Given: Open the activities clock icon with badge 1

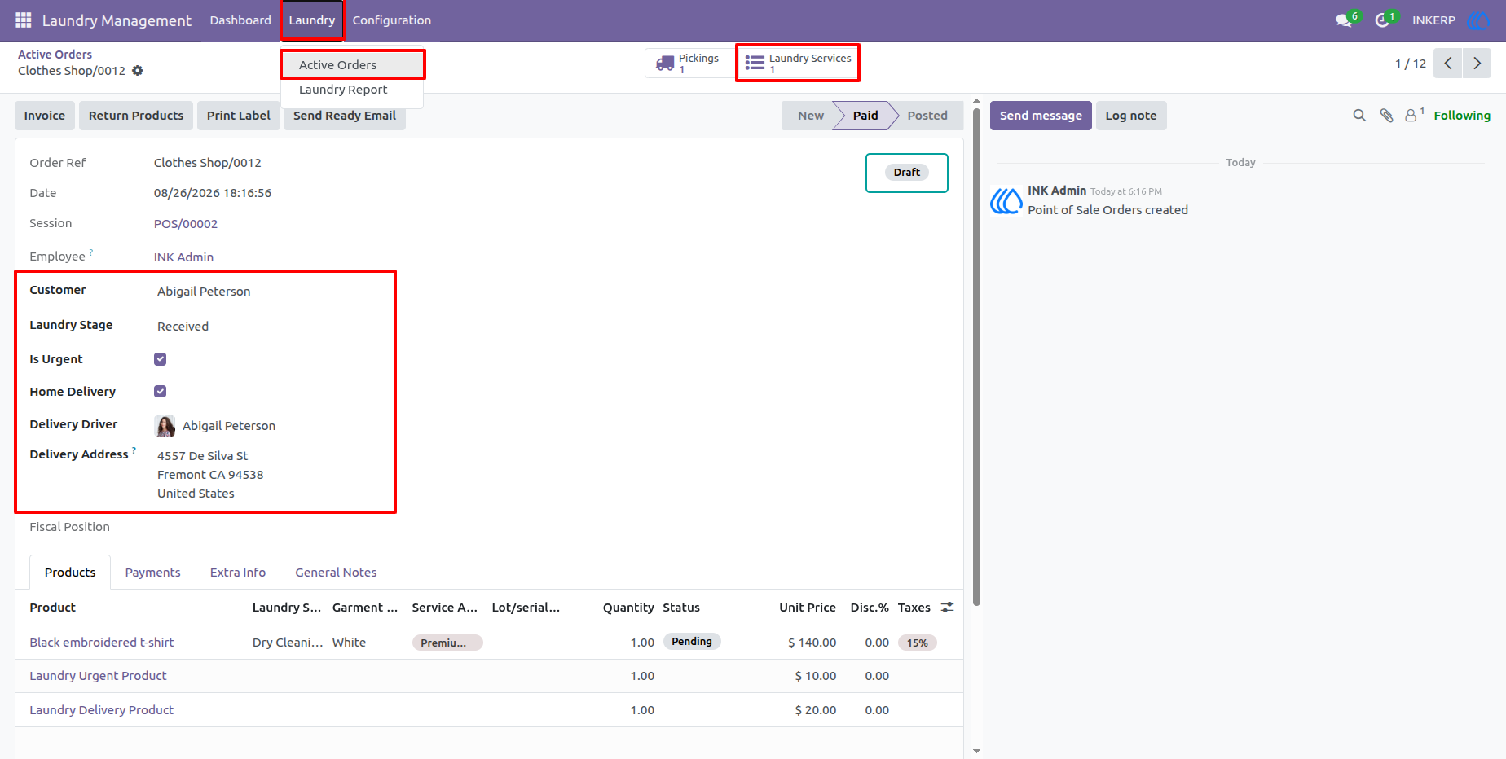Looking at the screenshot, I should pyautogui.click(x=1385, y=20).
